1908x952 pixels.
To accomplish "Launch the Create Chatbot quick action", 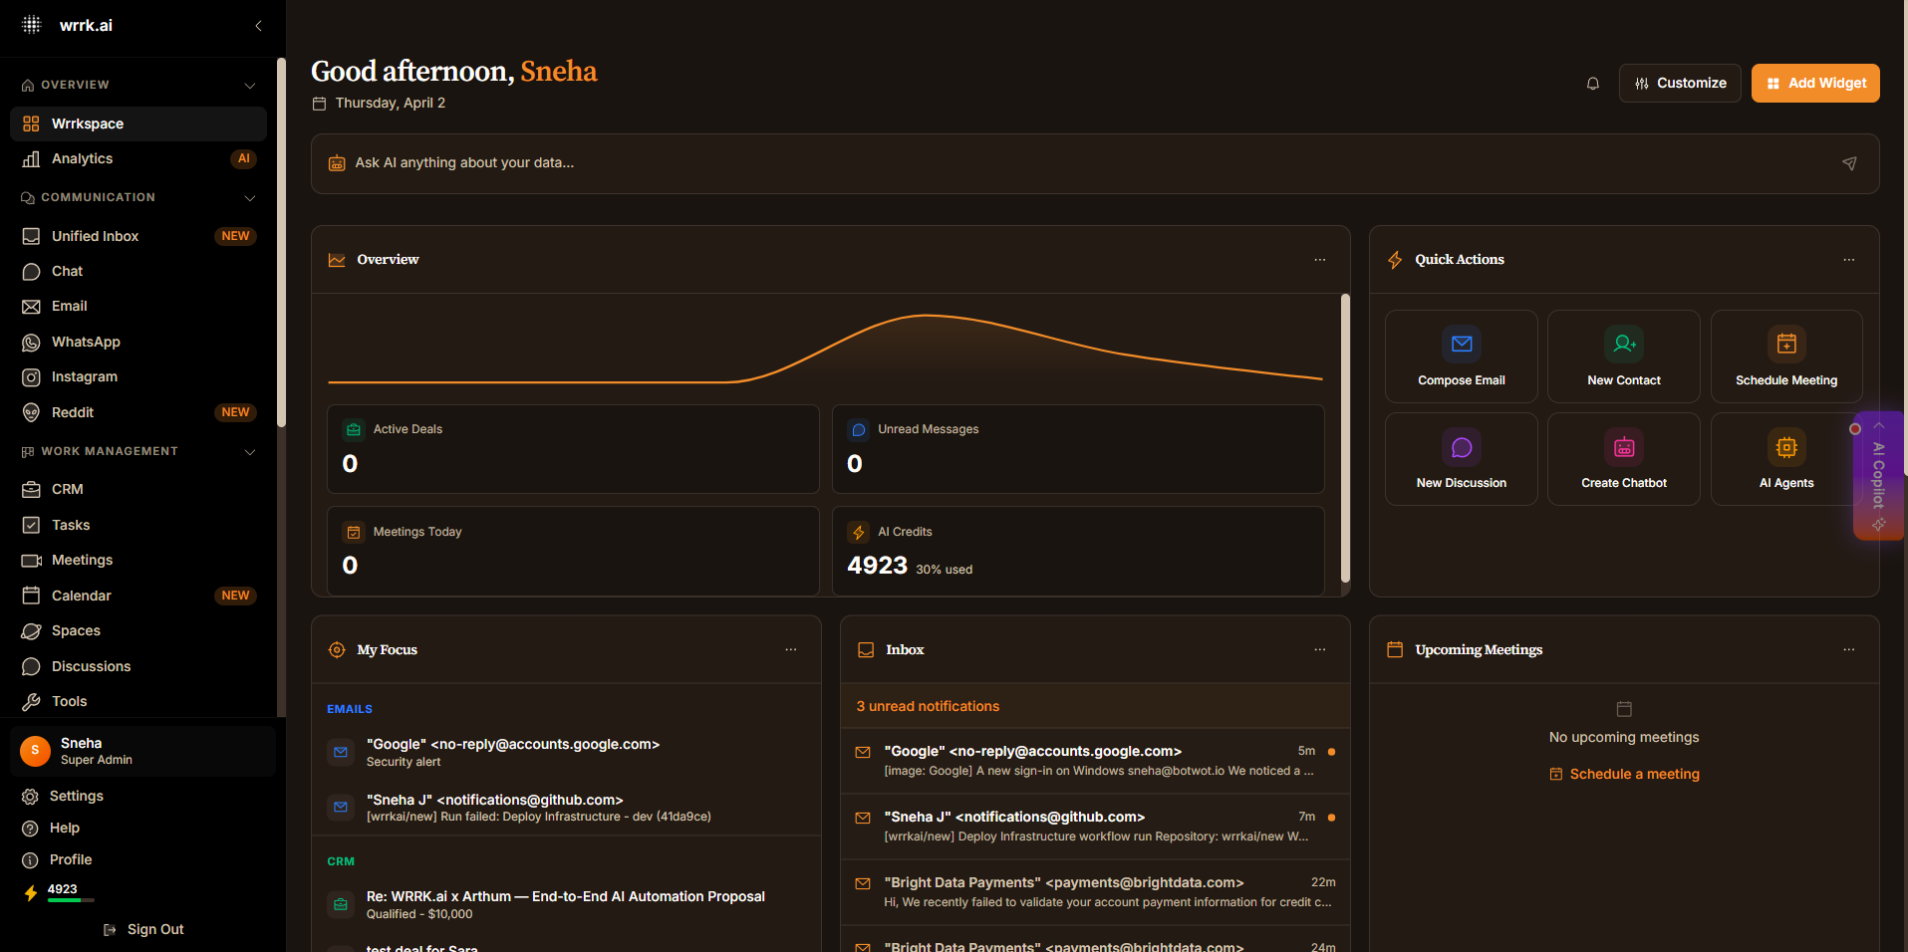I will [x=1623, y=459].
